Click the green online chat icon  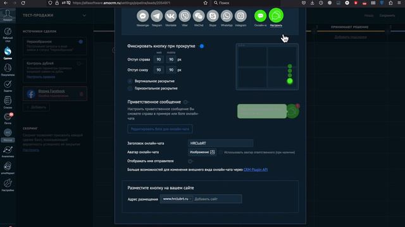260,16
